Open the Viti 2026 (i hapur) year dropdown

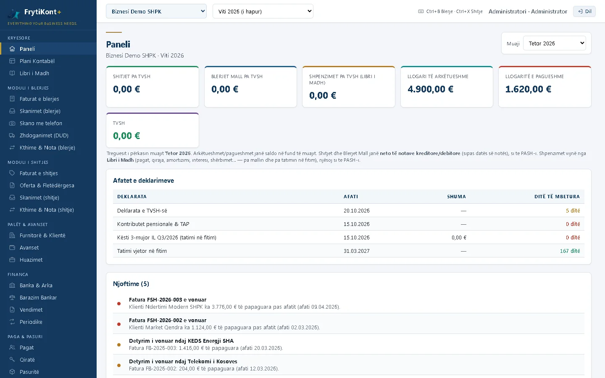point(263,11)
